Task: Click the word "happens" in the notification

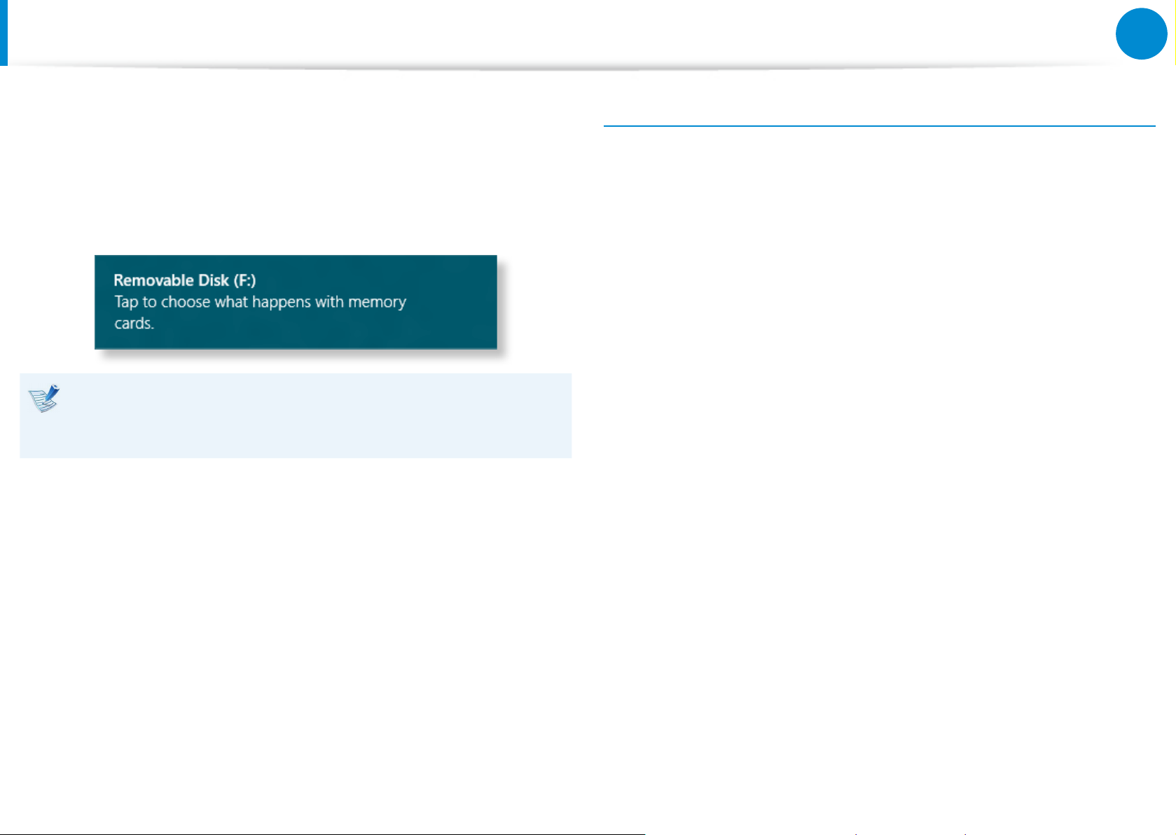Action: click(x=281, y=303)
